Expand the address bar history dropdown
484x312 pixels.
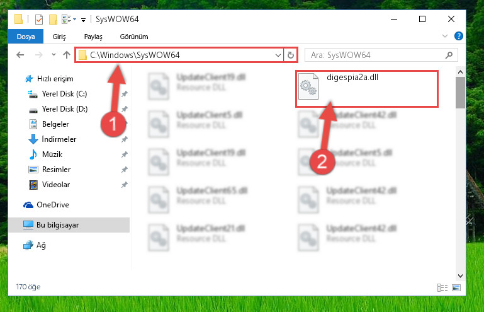(x=278, y=55)
